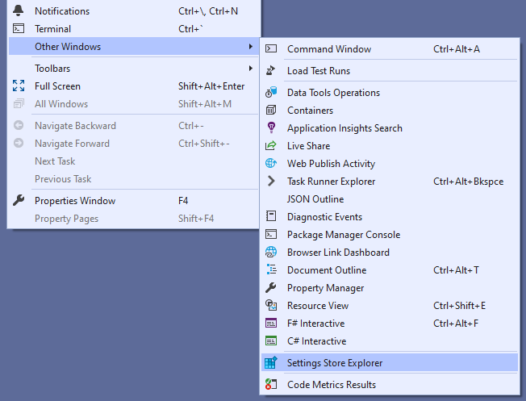Click the Property Manager wrench icon
526x401 pixels.
pyautogui.click(x=271, y=287)
